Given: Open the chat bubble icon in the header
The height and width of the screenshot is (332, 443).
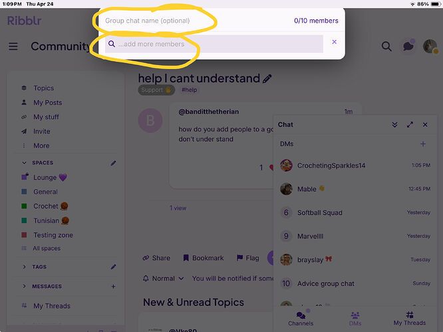Looking at the screenshot, I should (x=408, y=46).
